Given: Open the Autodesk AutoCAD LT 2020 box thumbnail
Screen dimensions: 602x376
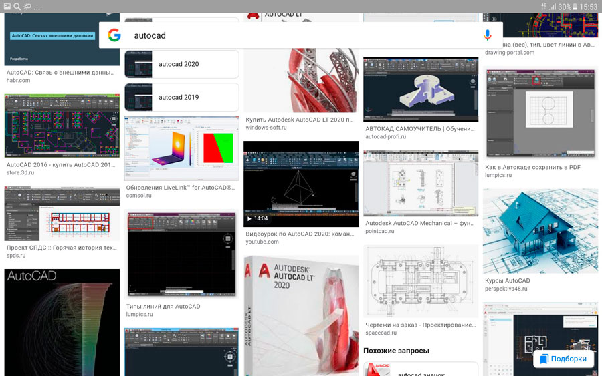Looking at the screenshot, I should pyautogui.click(x=302, y=316).
